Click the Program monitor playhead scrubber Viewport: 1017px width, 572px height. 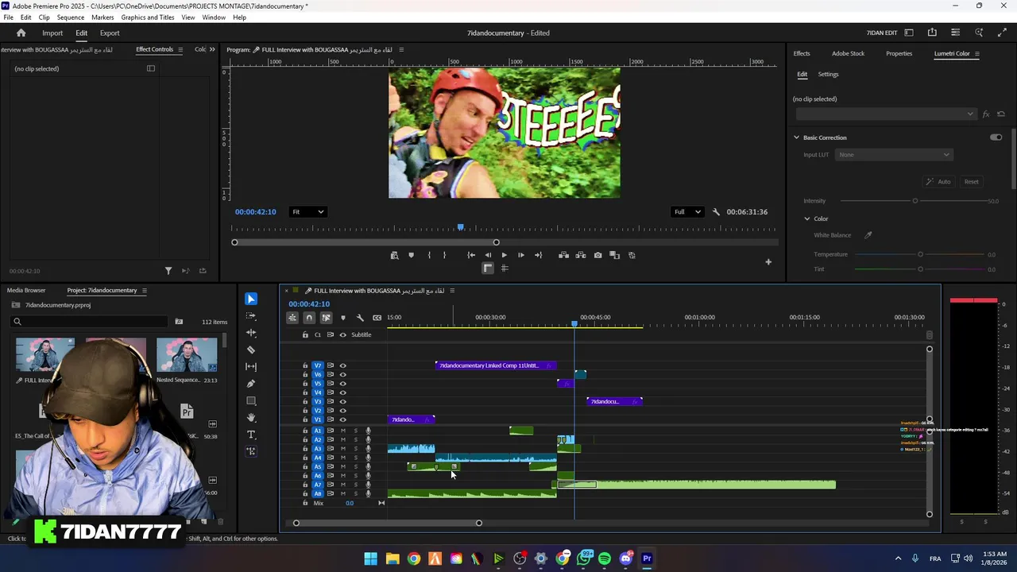460,228
